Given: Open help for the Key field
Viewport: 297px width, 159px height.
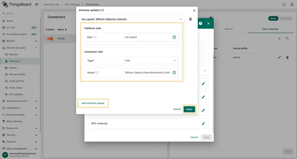Looking at the screenshot, I should coord(174,37).
